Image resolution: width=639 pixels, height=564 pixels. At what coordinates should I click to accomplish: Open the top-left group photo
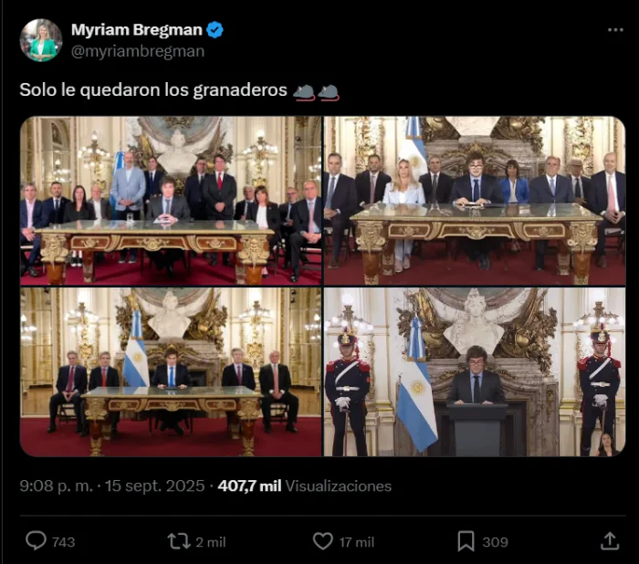click(x=171, y=201)
